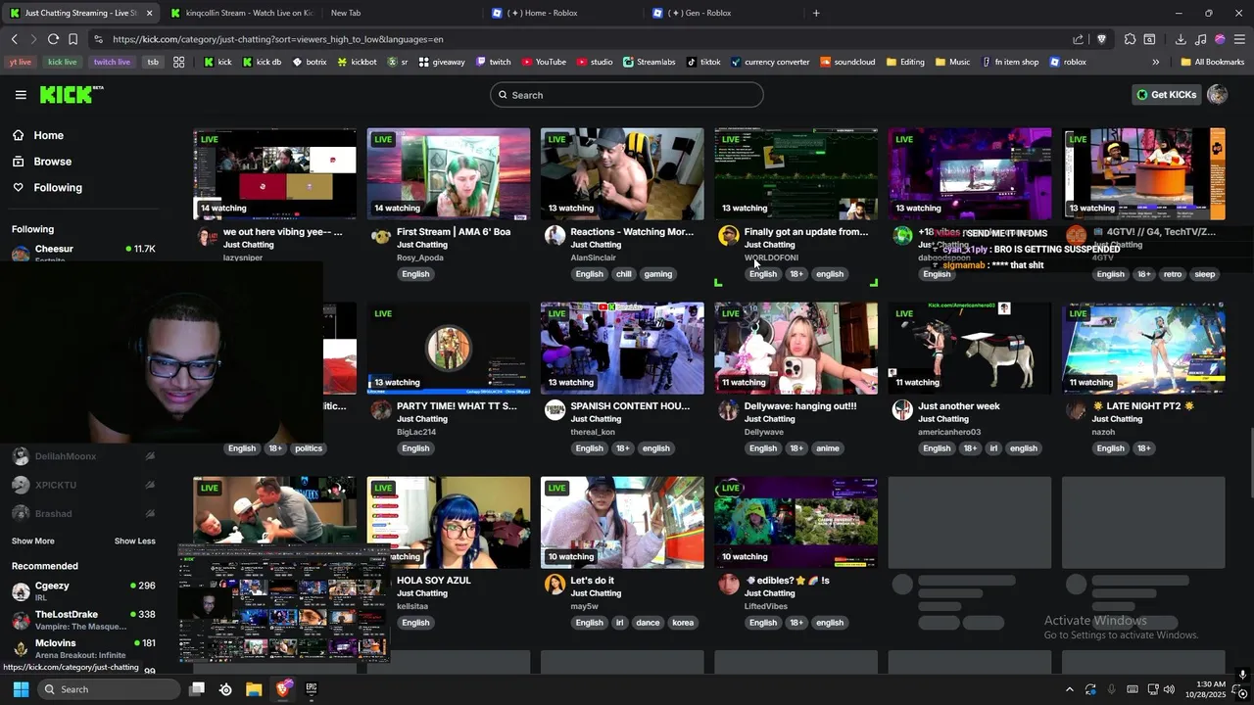Viewport: 1254px width, 705px height.
Task: Reload the page with refresh icon
Action: click(x=53, y=39)
